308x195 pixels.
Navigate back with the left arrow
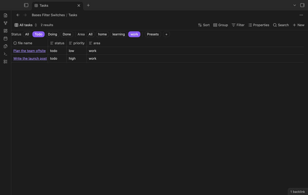pos(18,15)
